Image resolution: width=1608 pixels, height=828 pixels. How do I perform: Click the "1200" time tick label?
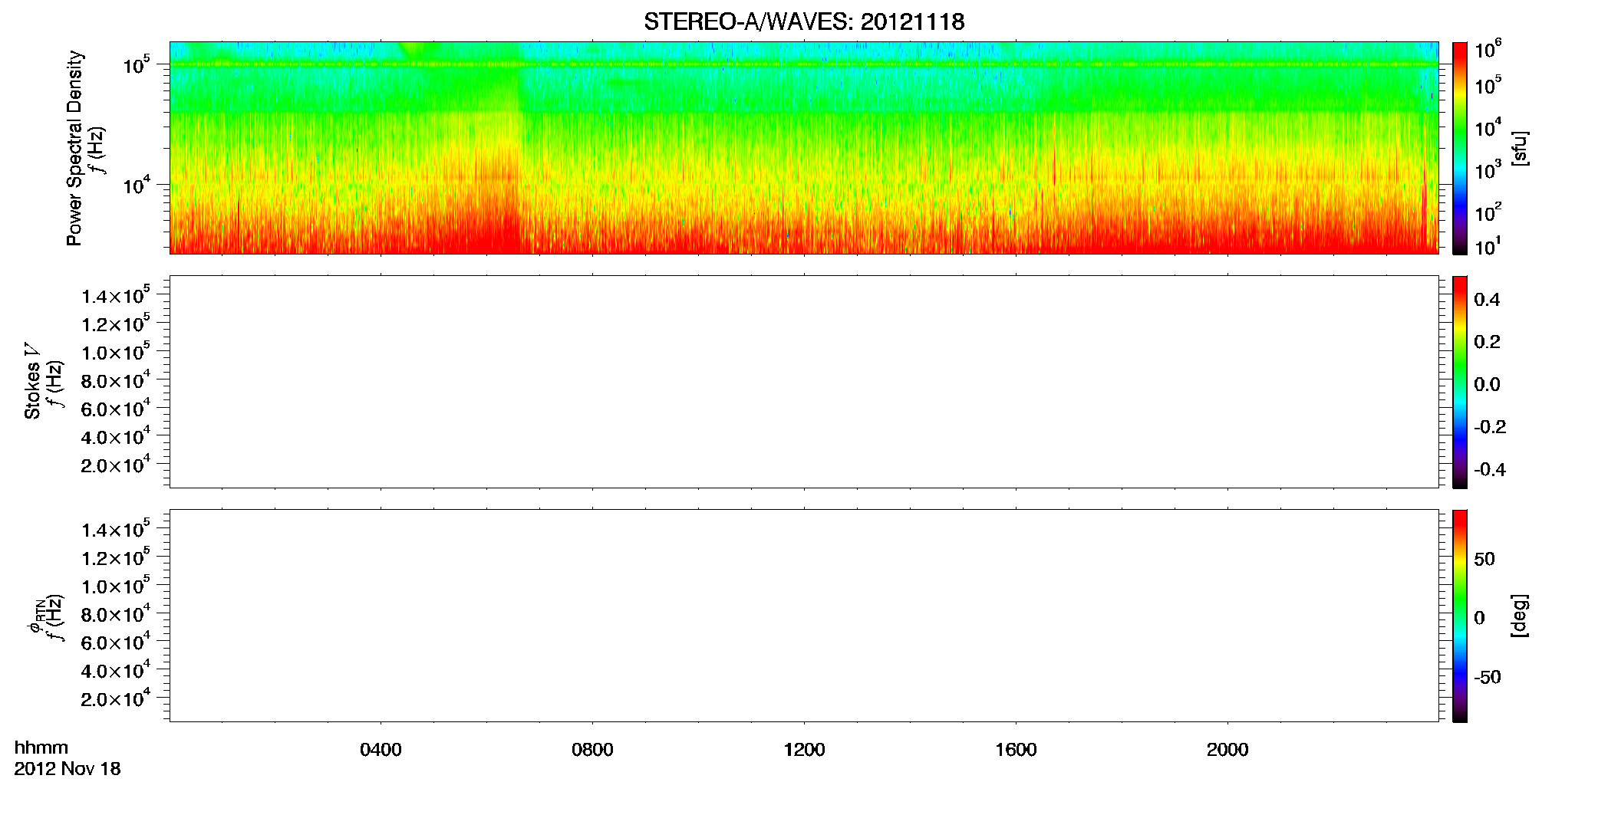(804, 750)
